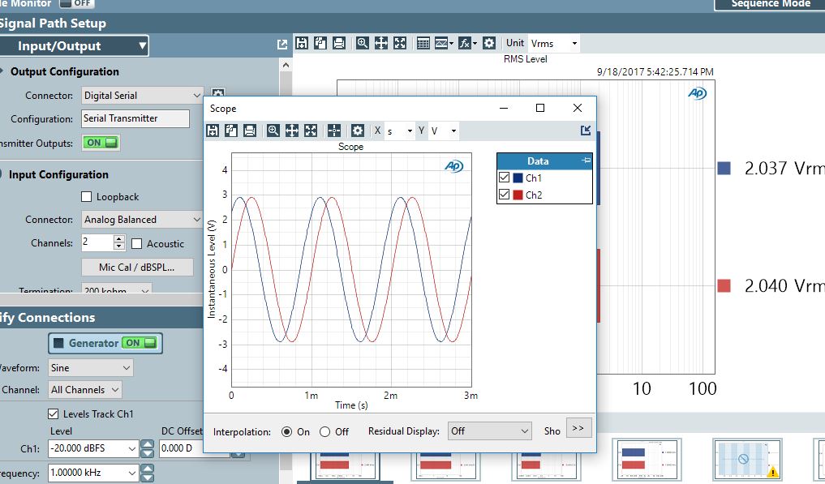
Task: Click the pan arrows icon in the Scope toolbar
Action: pyautogui.click(x=291, y=131)
